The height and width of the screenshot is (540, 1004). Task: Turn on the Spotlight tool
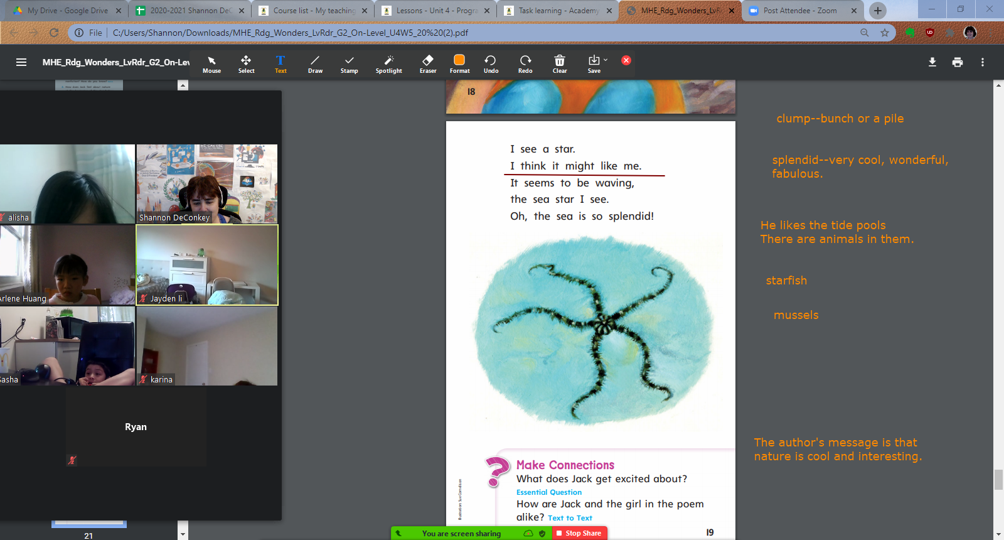(x=389, y=64)
